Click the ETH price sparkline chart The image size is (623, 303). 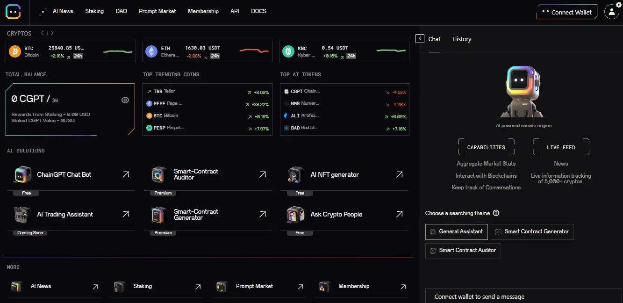pyautogui.click(x=254, y=51)
